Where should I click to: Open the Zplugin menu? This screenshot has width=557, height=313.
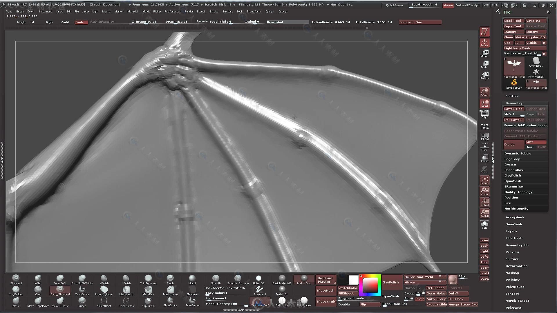point(270,12)
